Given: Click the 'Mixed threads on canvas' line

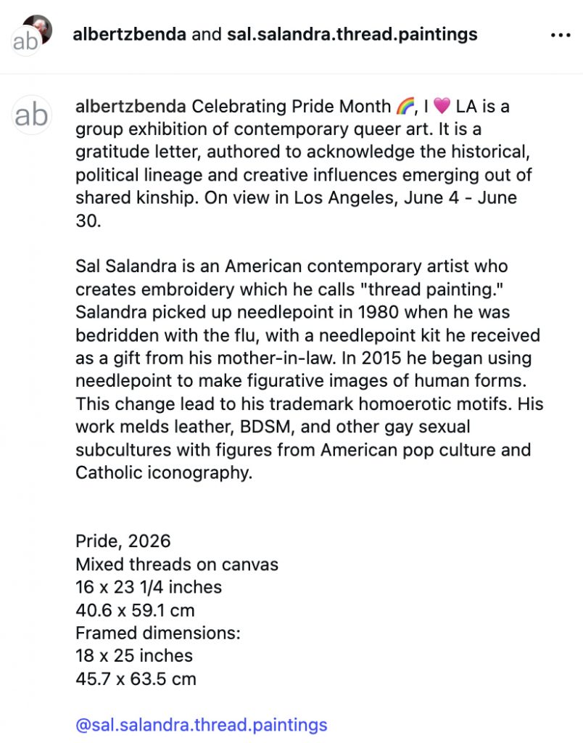Looking at the screenshot, I should pos(177,565).
